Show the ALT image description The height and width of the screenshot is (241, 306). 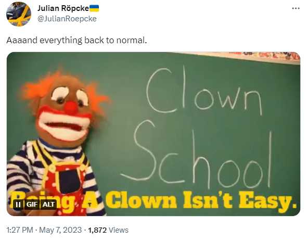tap(48, 205)
